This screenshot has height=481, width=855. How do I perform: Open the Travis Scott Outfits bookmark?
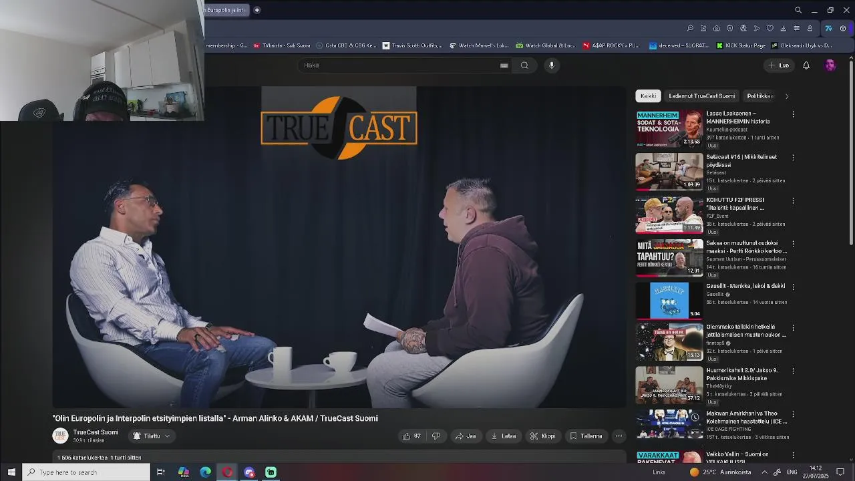point(413,45)
